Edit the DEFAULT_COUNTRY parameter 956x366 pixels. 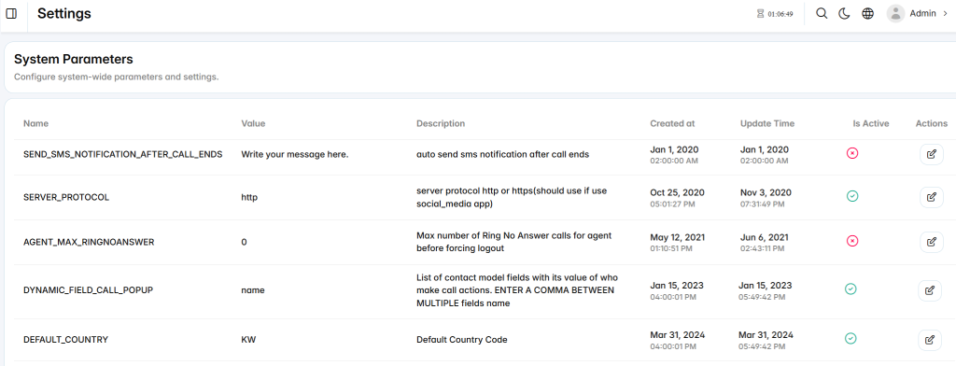pos(930,340)
